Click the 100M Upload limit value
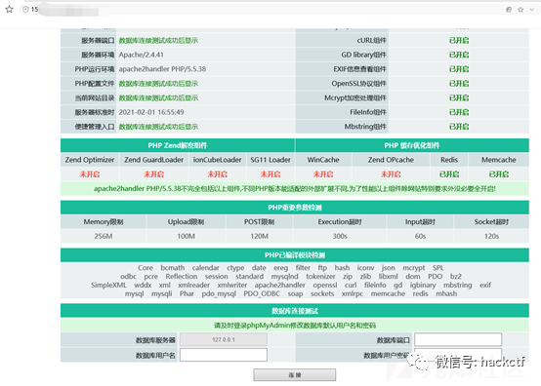The width and height of the screenshot is (541, 386). coord(186,236)
